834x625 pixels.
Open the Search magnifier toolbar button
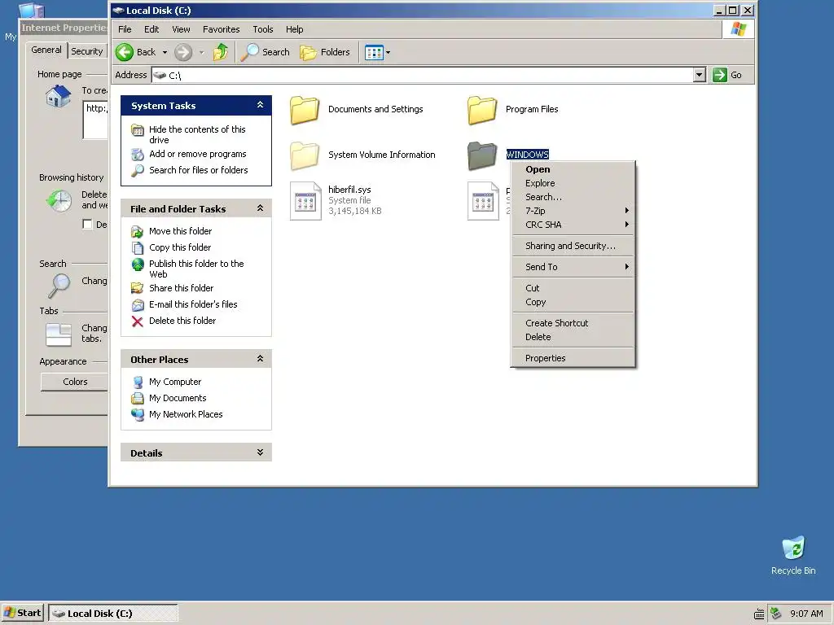(266, 52)
